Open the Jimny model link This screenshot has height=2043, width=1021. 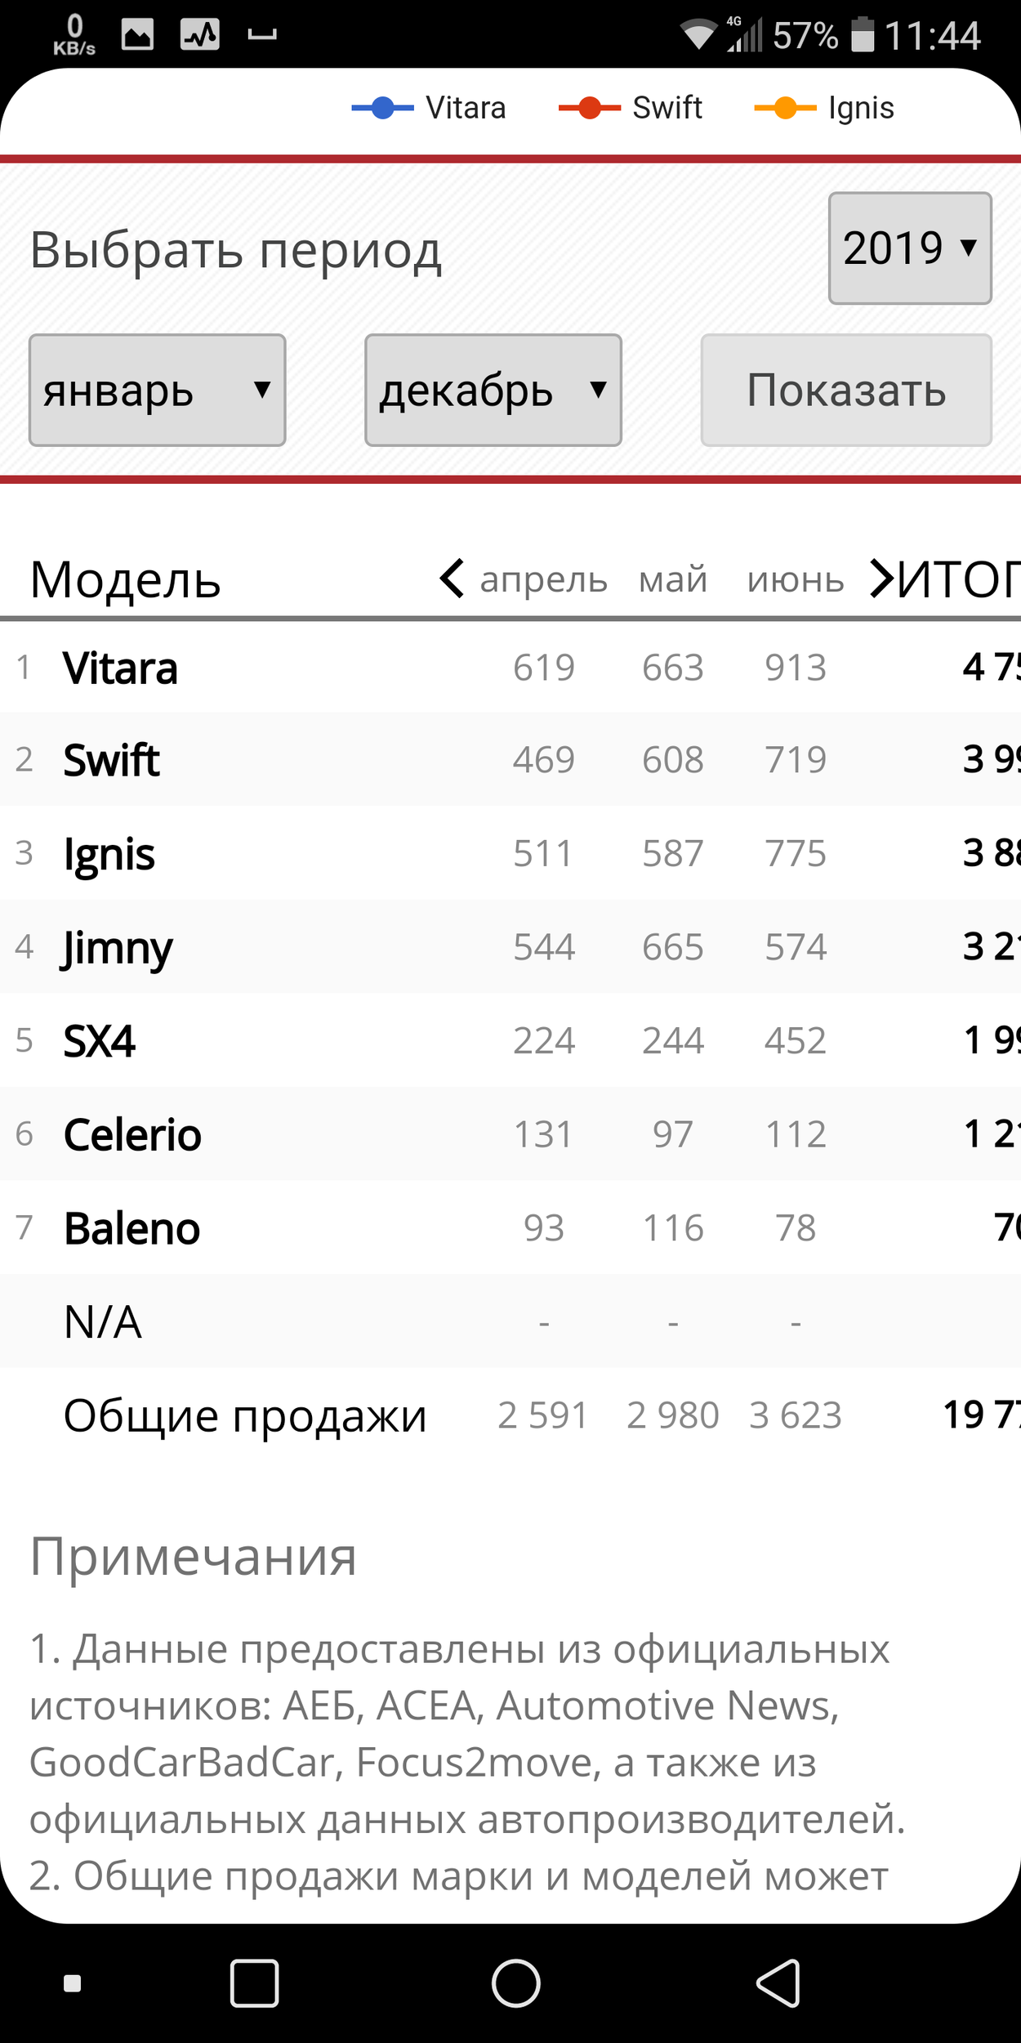(x=118, y=948)
